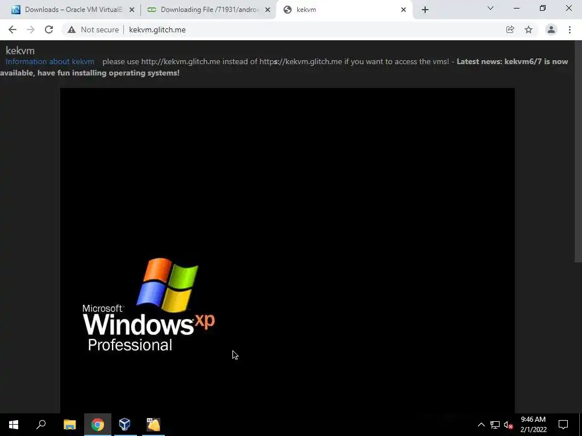Open the notification center icon
This screenshot has height=436, width=582.
[563, 425]
